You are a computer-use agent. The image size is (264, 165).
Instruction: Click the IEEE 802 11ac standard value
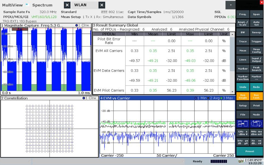tap(112, 12)
